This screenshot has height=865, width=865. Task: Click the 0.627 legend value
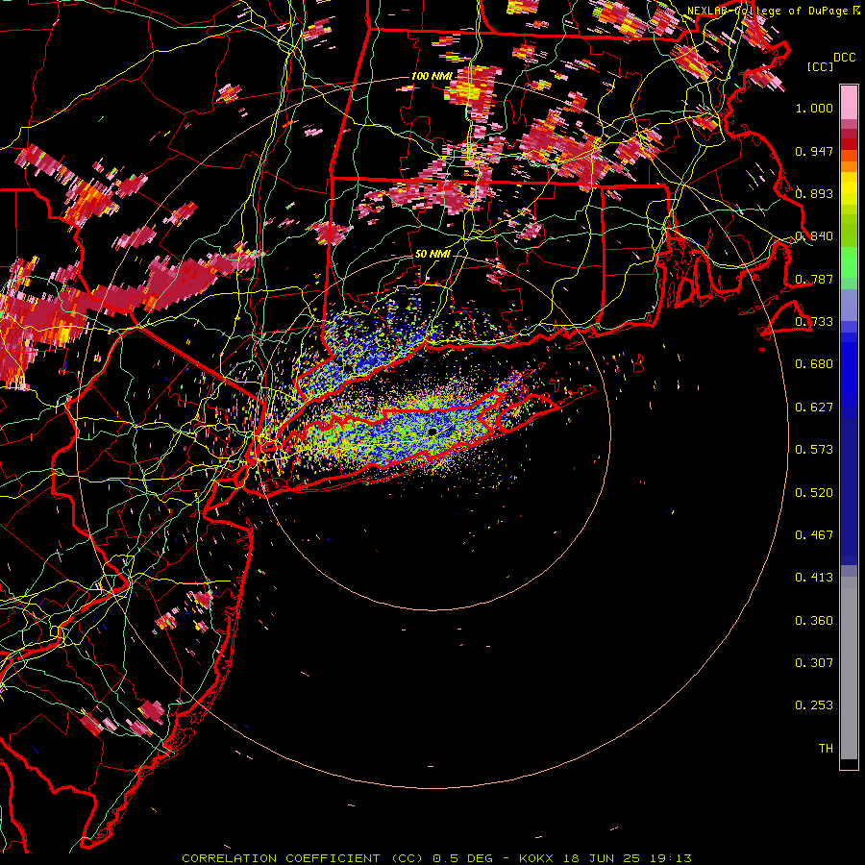point(814,408)
